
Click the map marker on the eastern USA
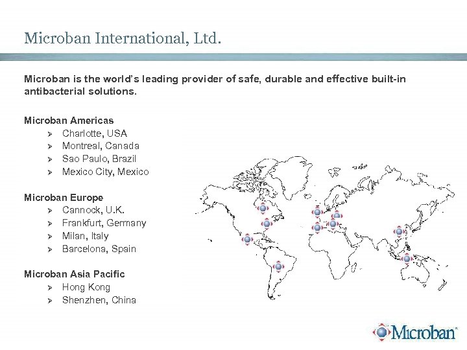267,224
